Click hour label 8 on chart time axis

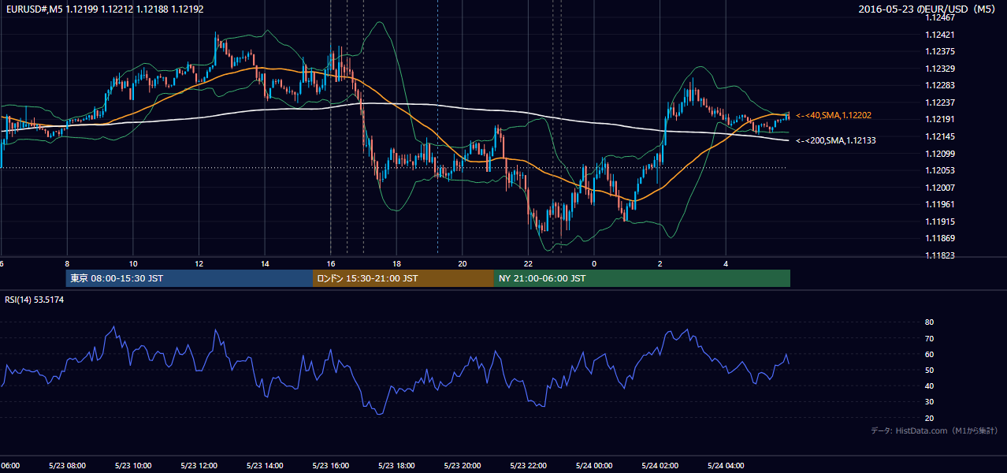pyautogui.click(x=67, y=263)
